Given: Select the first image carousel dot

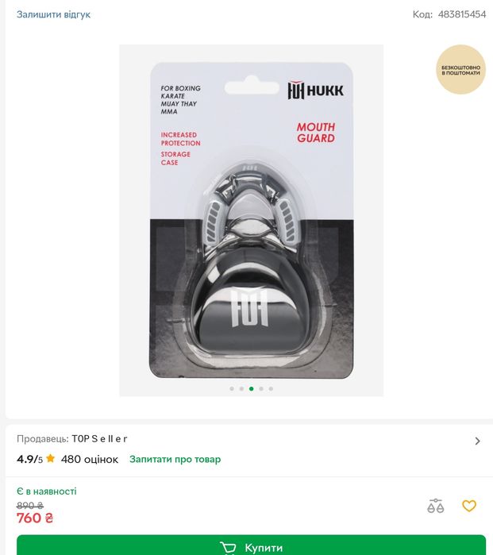Looking at the screenshot, I should [x=232, y=388].
